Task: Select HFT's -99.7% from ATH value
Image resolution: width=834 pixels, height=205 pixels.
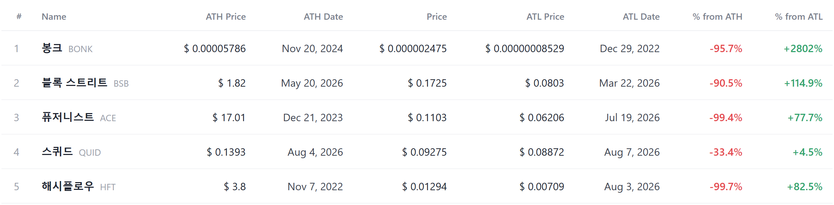Action: pyautogui.click(x=726, y=187)
